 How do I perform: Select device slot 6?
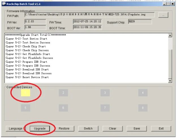[63, 108]
